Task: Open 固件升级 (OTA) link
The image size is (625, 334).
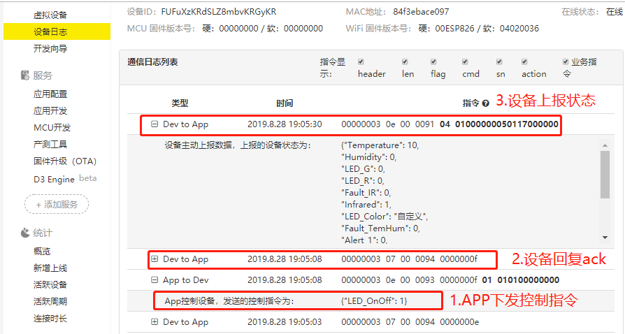Action: tap(65, 161)
